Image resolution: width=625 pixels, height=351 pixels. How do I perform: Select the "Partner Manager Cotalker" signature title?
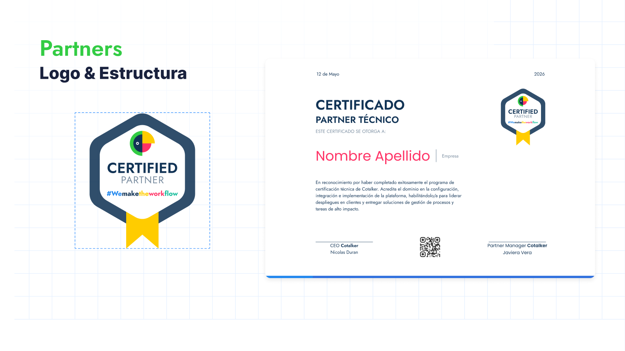(x=517, y=246)
